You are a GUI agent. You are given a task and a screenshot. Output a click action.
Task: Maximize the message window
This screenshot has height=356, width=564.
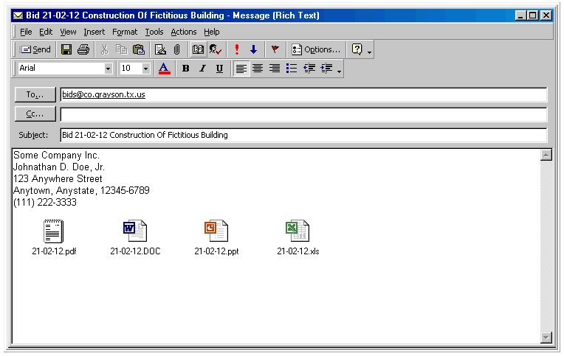click(533, 15)
